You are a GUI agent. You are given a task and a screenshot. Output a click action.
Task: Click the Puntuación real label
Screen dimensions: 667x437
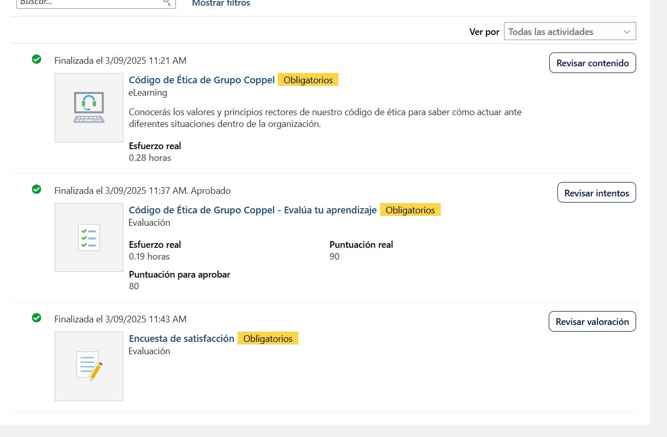tap(361, 245)
